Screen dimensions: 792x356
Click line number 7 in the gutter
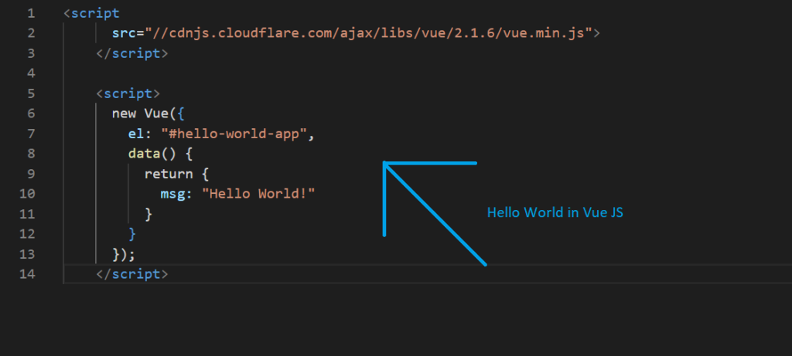coord(31,134)
